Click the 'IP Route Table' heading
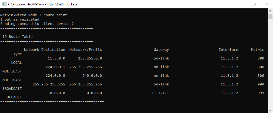This screenshot has height=113, width=273. [x=17, y=37]
